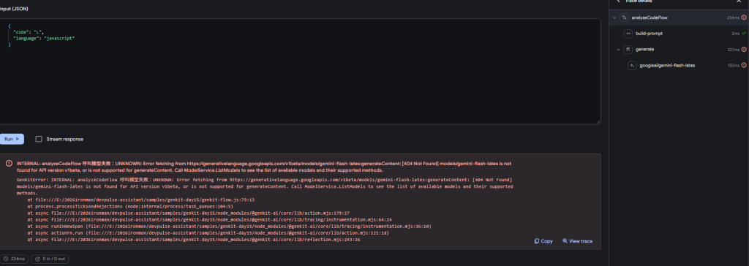Run the flow with the Run button

12,139
